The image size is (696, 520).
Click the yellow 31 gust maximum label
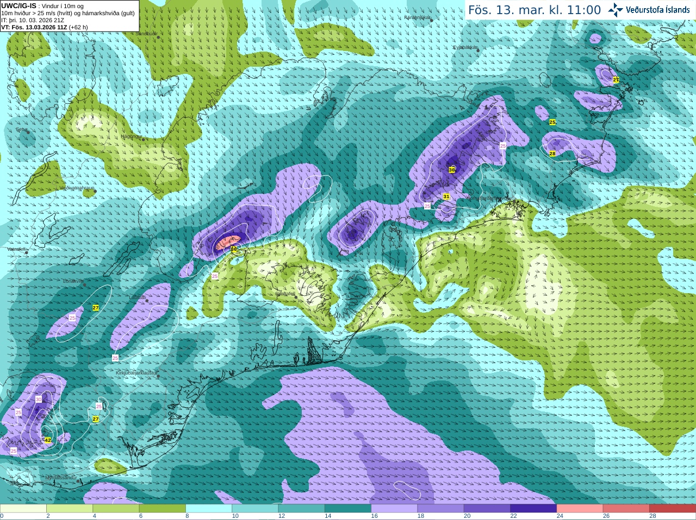point(446,196)
